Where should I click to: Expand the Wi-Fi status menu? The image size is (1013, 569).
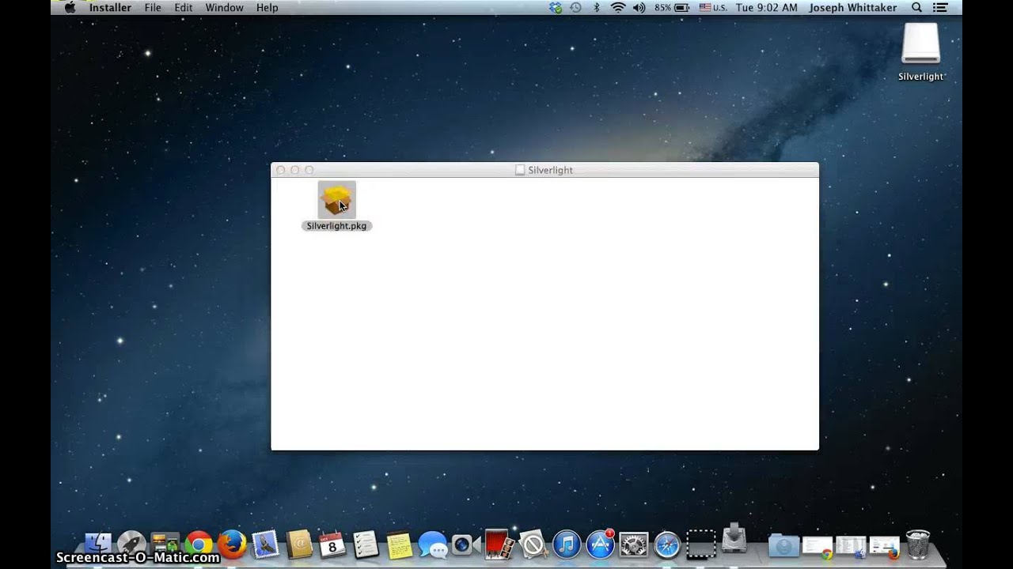[617, 7]
